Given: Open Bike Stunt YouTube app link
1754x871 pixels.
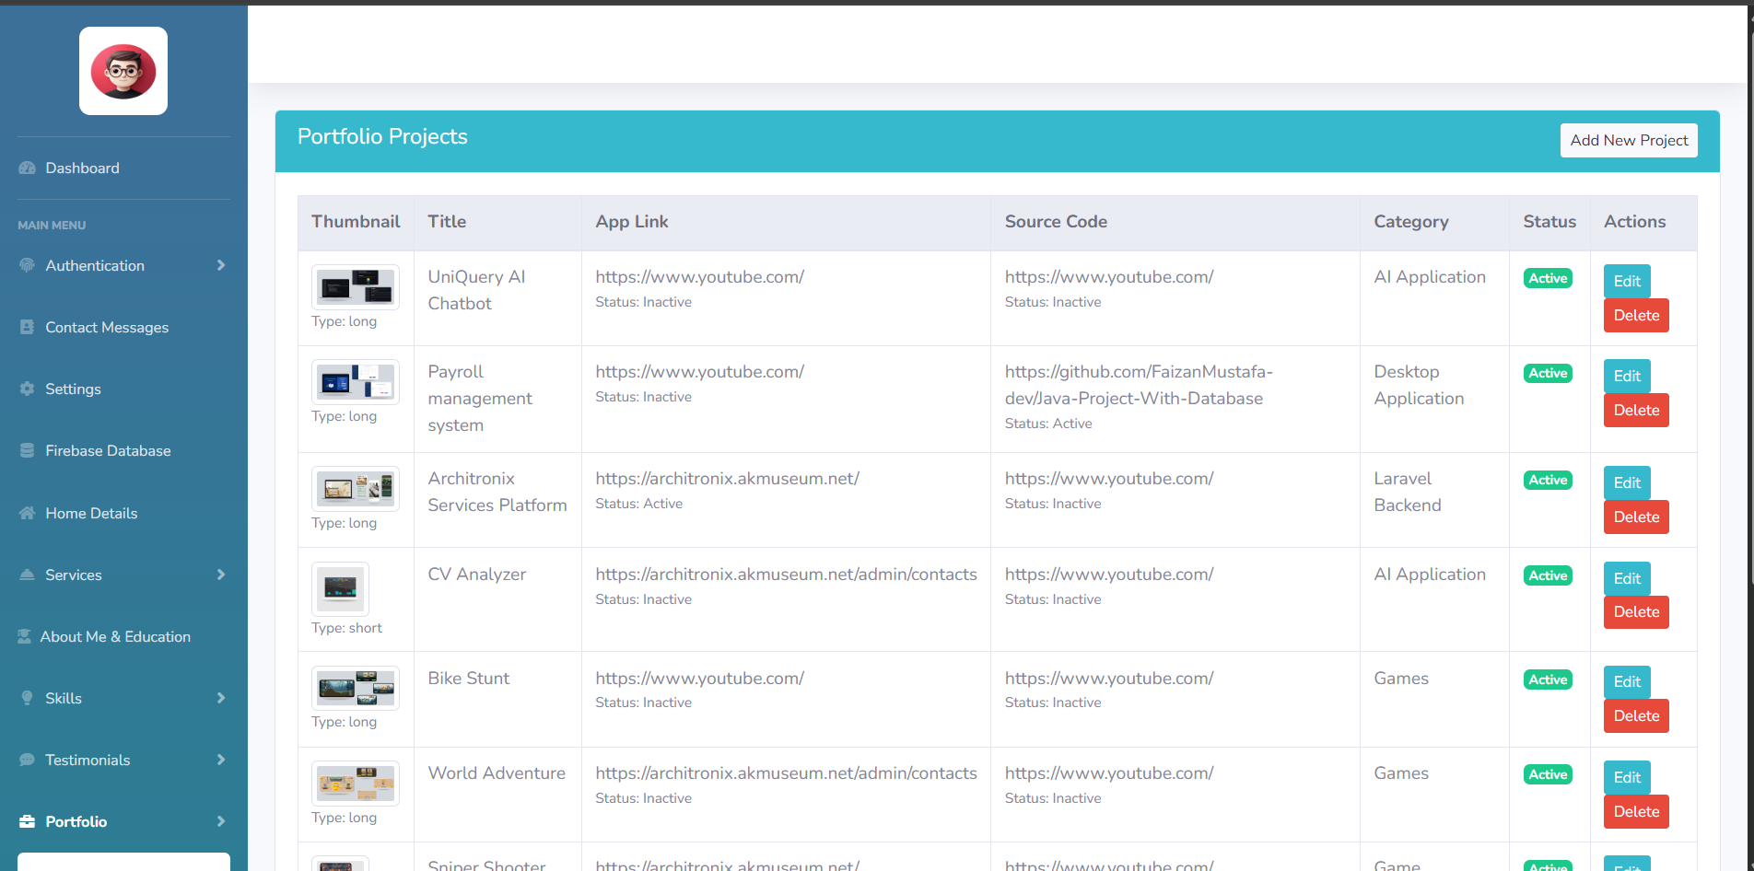Looking at the screenshot, I should pyautogui.click(x=699, y=679).
